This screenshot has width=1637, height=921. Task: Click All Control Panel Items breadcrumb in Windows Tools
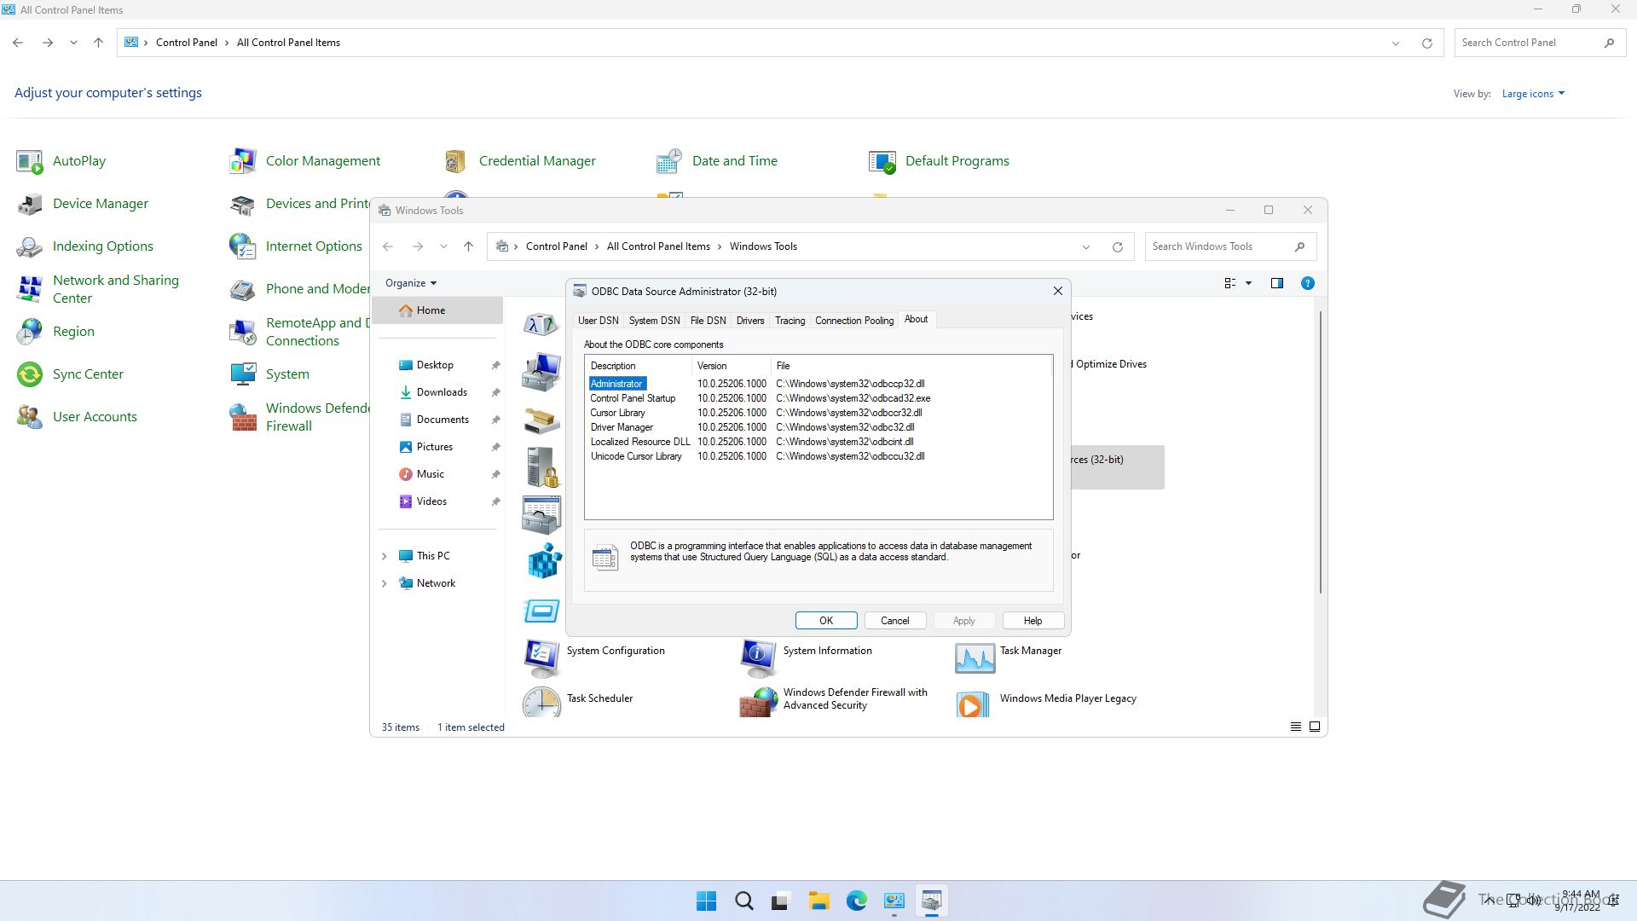[658, 246]
